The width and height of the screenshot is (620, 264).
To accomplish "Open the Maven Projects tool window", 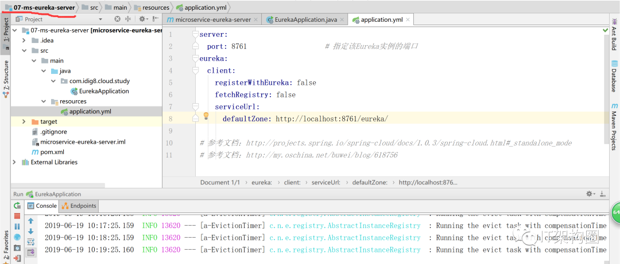I will 614,127.
